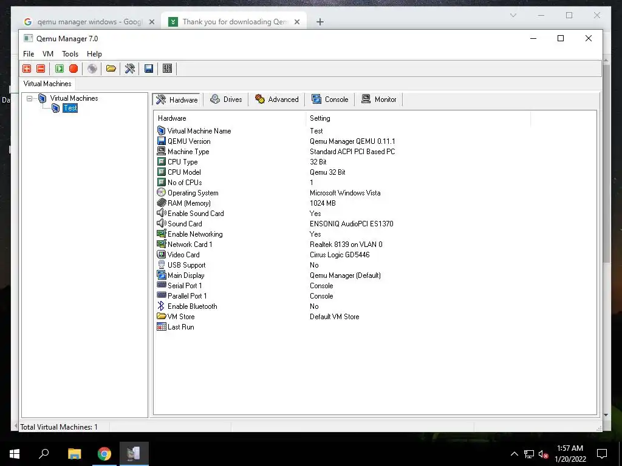
Task: Switch to the Advanced tab
Action: click(x=277, y=100)
